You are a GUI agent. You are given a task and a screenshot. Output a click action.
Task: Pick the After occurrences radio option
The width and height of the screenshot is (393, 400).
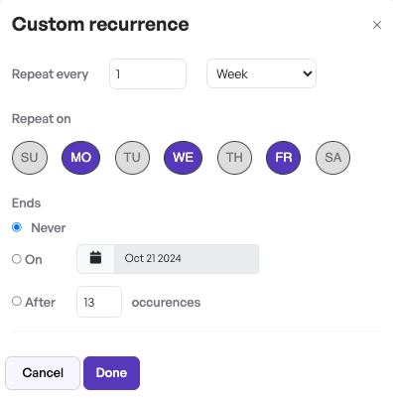[x=17, y=301]
